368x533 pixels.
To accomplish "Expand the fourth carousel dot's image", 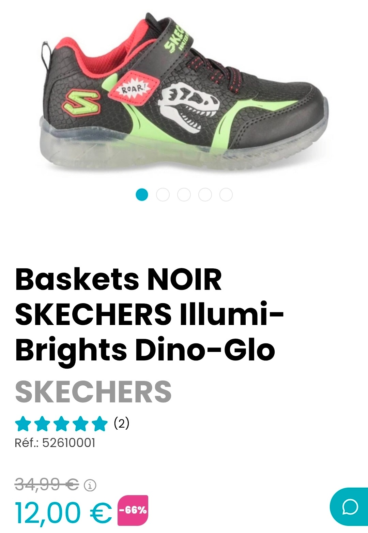I will pyautogui.click(x=204, y=194).
